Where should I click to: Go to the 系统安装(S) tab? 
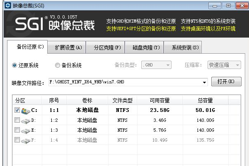pyautogui.click(x=182, y=47)
